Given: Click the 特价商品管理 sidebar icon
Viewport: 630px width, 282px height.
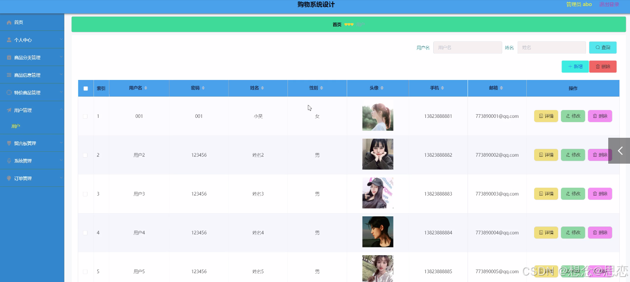Looking at the screenshot, I should click(x=9, y=92).
